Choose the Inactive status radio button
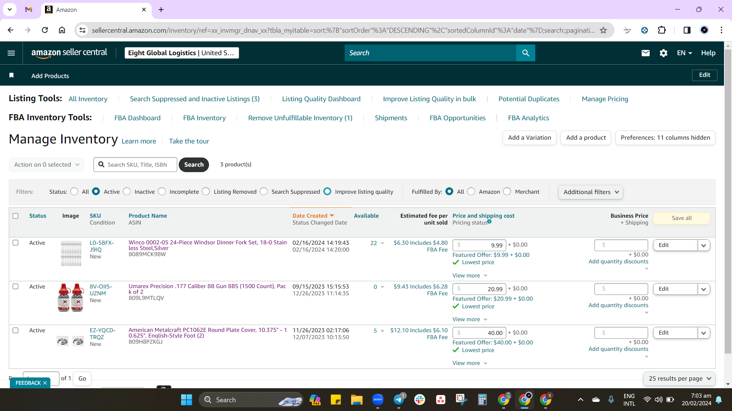The height and width of the screenshot is (411, 732). [x=127, y=191]
